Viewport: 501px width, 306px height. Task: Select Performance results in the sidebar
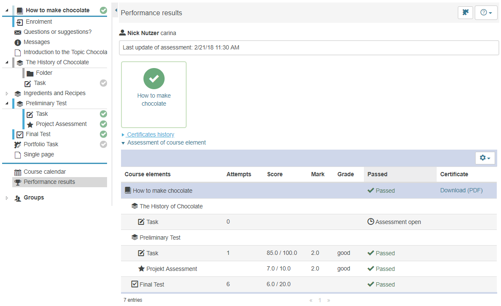coord(49,182)
